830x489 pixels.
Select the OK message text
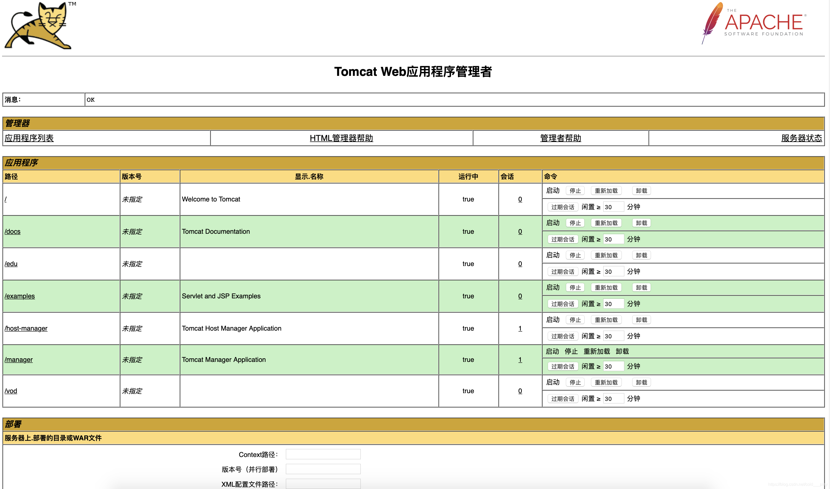pos(91,99)
